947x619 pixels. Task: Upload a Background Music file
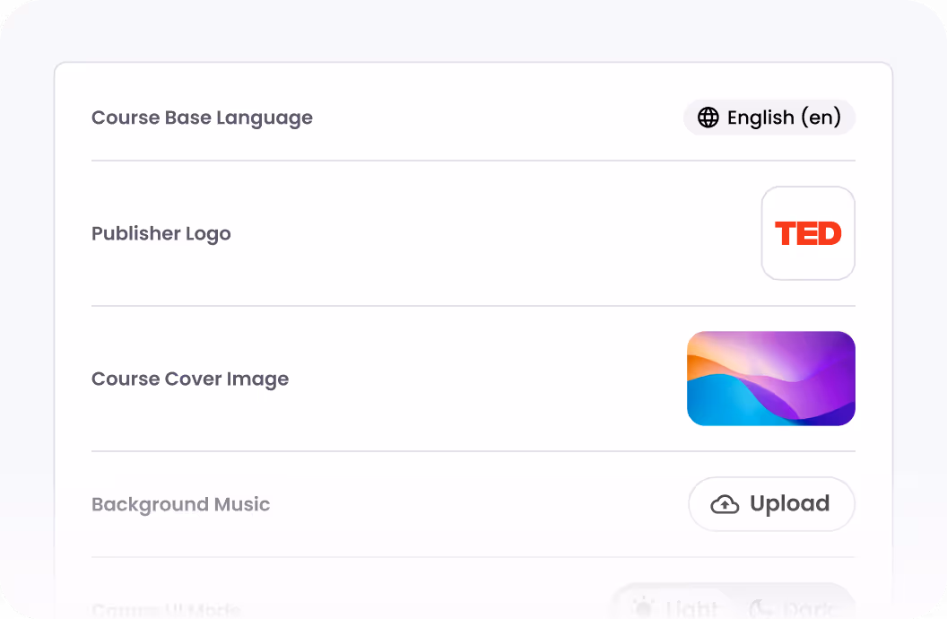click(771, 503)
